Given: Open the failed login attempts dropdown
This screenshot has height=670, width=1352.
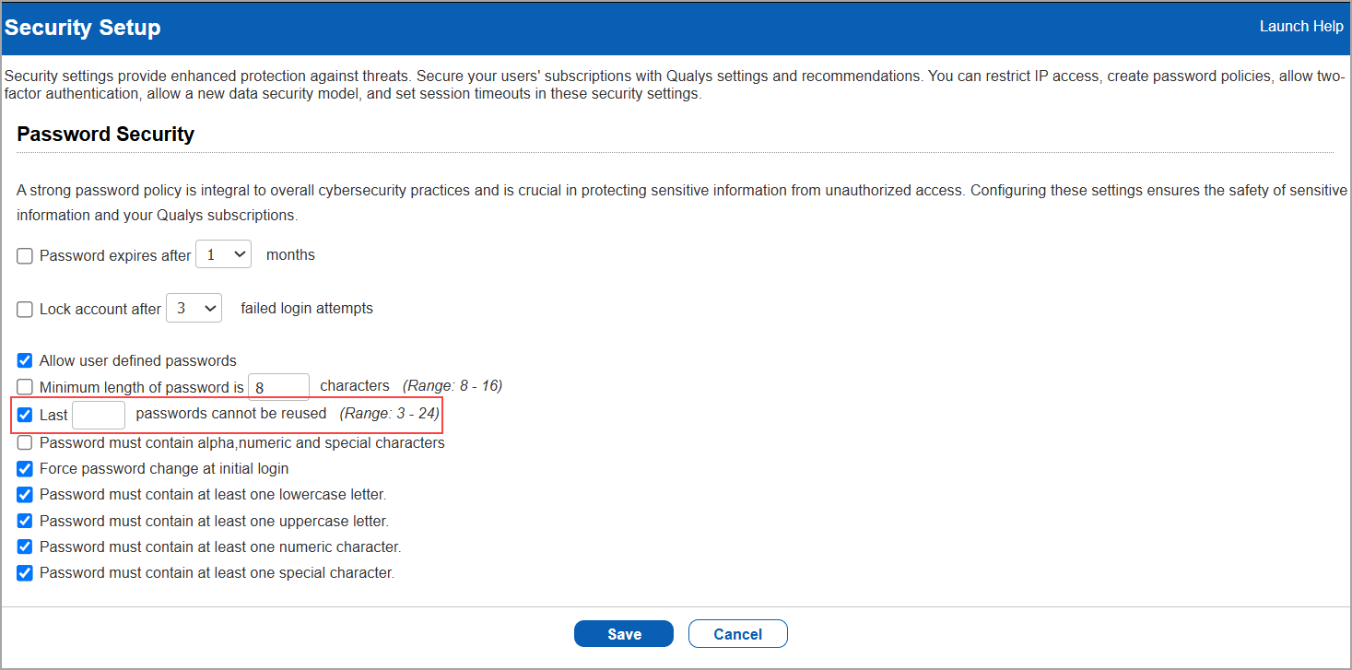Looking at the screenshot, I should [194, 308].
